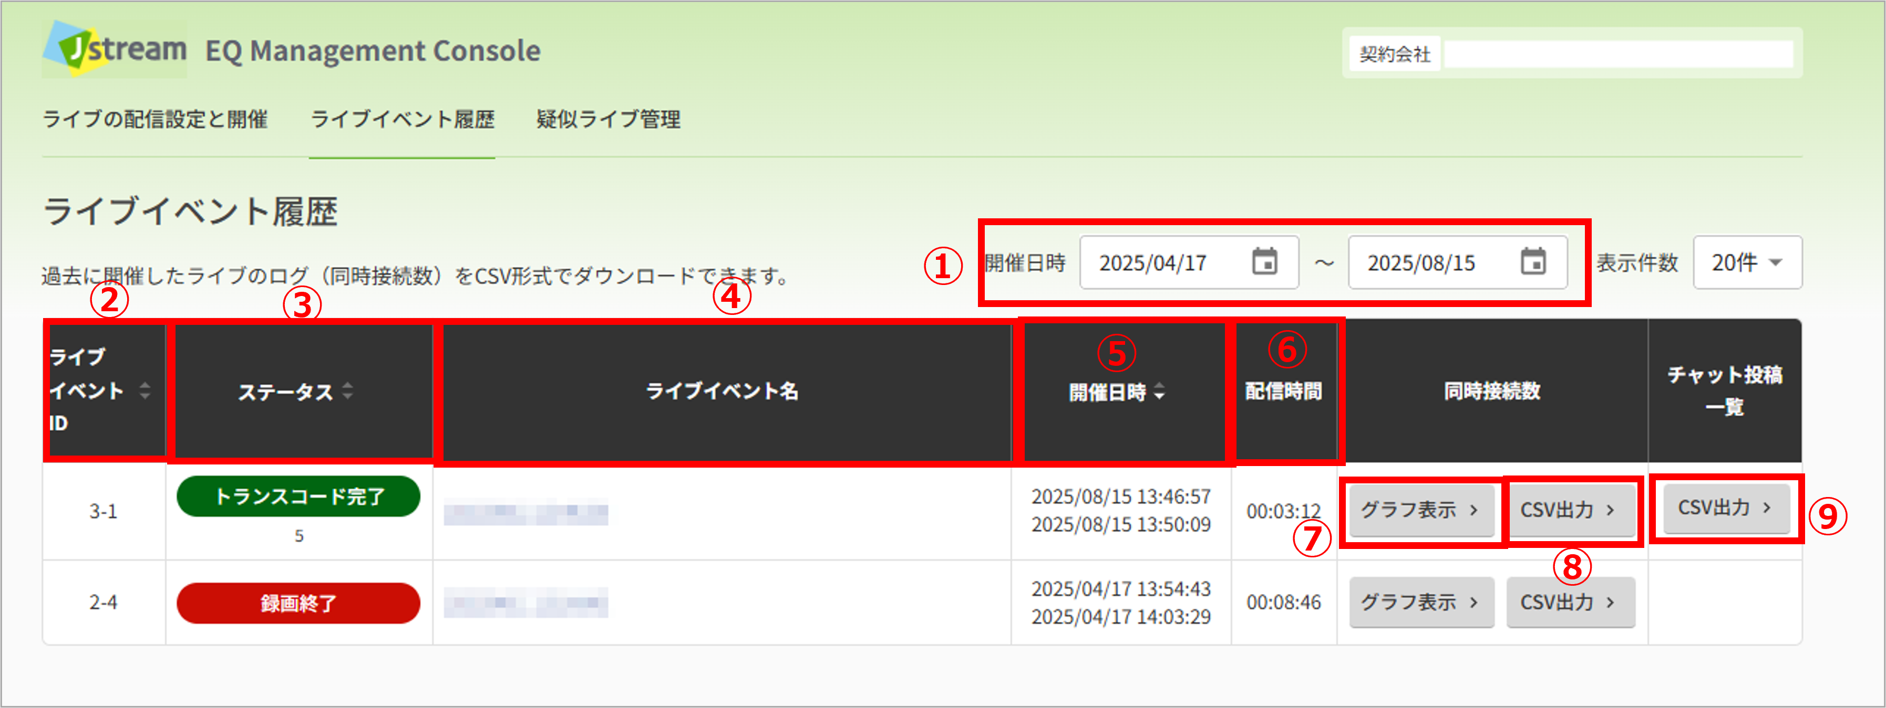
Task: Click トランスコード完了 status badge
Action: pyautogui.click(x=298, y=496)
